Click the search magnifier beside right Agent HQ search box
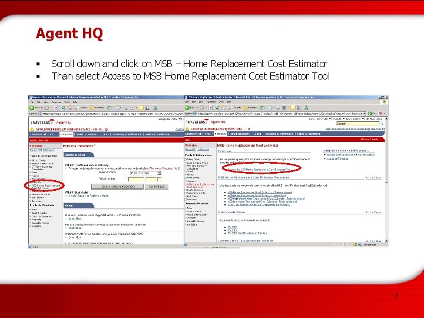This screenshot has width=424, height=318. tap(382, 124)
